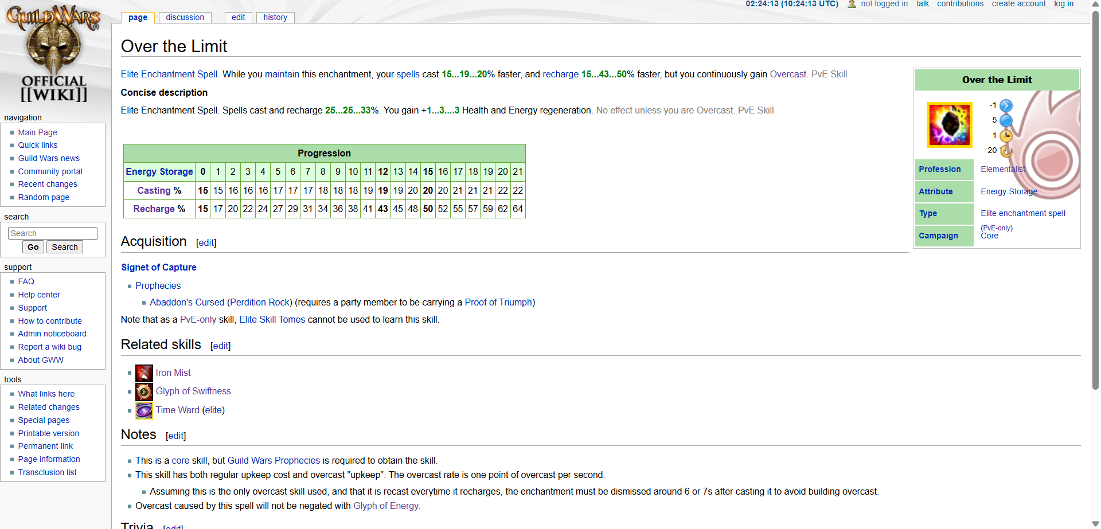Open What links here
Image resolution: width=1101 pixels, height=529 pixels.
(46, 394)
